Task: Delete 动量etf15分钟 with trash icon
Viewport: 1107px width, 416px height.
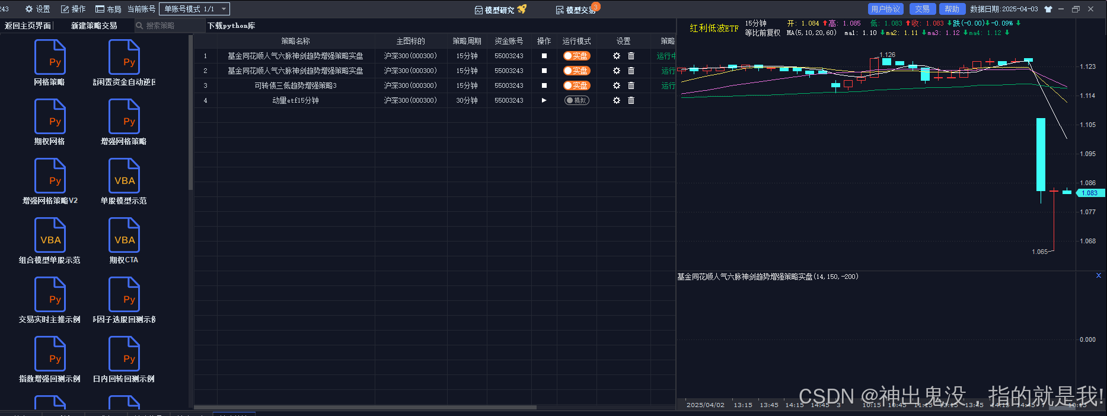Action: coord(631,100)
